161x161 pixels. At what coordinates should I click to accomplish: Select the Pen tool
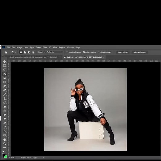pyautogui.click(x=5, y=123)
